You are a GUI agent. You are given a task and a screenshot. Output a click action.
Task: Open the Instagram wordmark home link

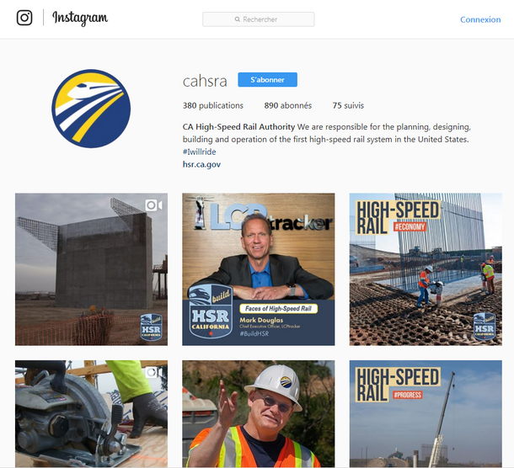pyautogui.click(x=80, y=18)
